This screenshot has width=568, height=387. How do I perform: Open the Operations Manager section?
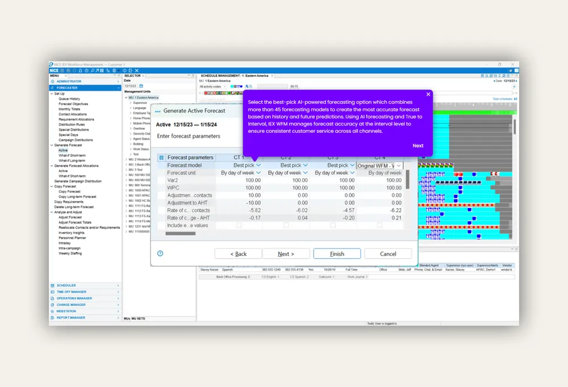pos(85,298)
